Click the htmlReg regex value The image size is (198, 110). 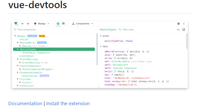click(127, 85)
